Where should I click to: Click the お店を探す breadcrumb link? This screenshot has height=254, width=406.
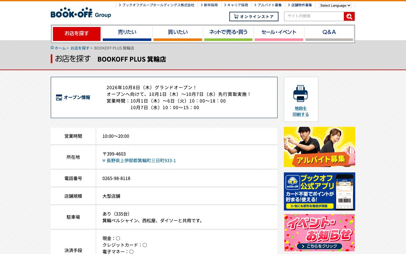[80, 48]
